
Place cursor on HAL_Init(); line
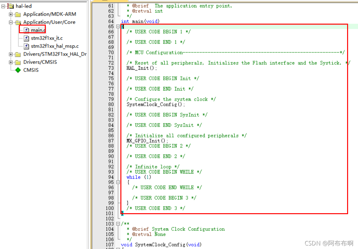click(x=142, y=68)
